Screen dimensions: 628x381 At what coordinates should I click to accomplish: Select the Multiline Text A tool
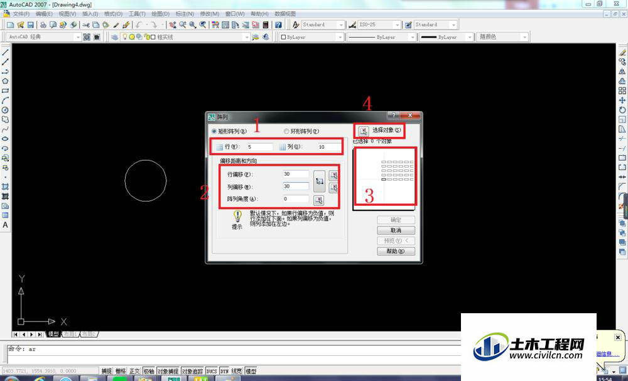[x=5, y=225]
